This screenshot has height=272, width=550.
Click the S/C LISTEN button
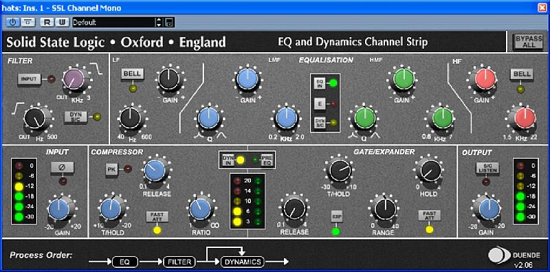(487, 168)
